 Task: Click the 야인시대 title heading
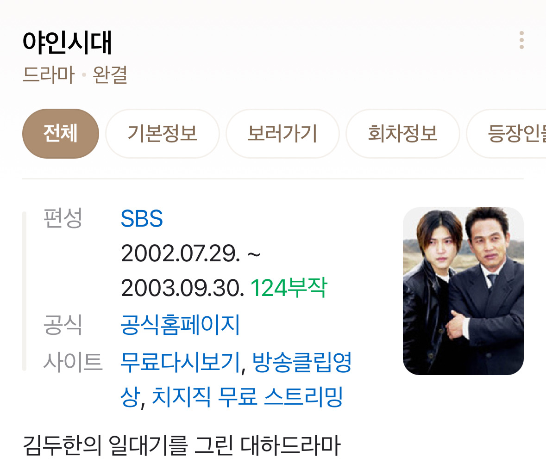click(67, 42)
